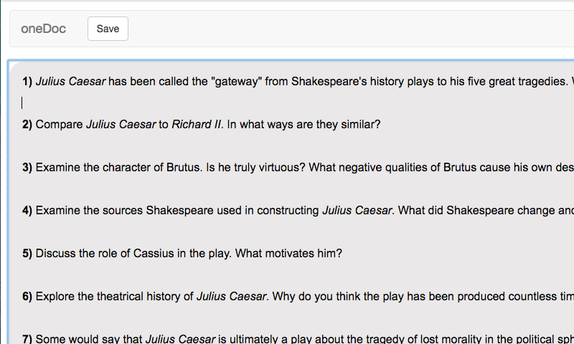Click the bold "4)" question number
The height and width of the screenshot is (344, 574).
coord(27,211)
